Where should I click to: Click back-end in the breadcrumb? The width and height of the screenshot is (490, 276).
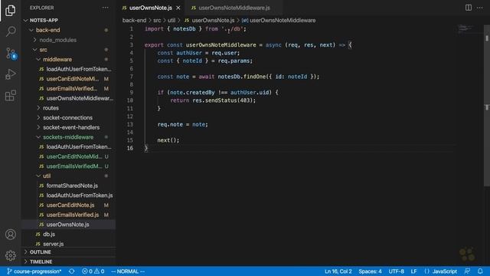coord(135,21)
